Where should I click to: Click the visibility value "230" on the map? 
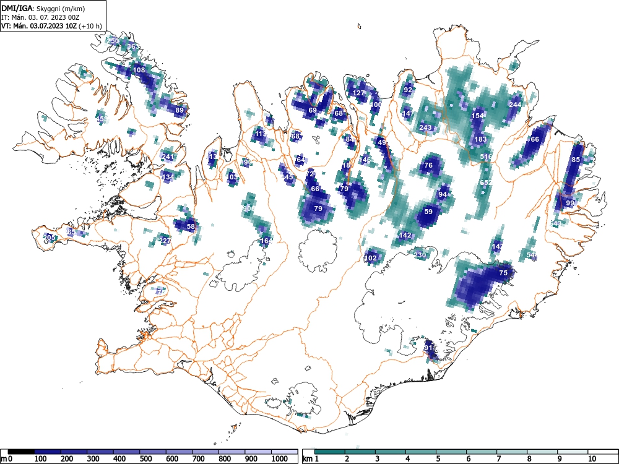pyautogui.click(x=420, y=255)
